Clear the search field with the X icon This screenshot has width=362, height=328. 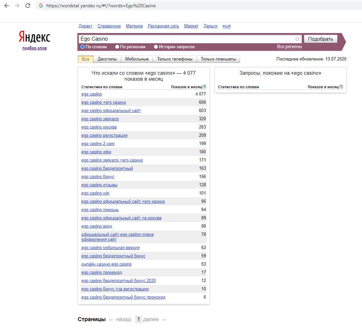tap(297, 39)
